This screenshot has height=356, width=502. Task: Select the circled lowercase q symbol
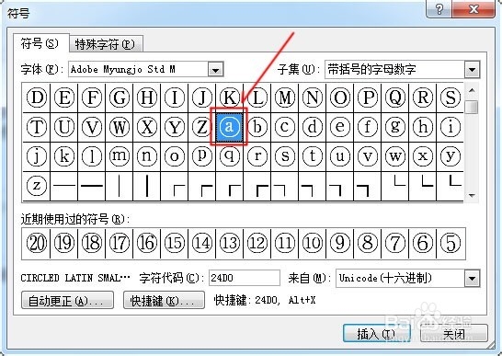pyautogui.click(x=230, y=156)
